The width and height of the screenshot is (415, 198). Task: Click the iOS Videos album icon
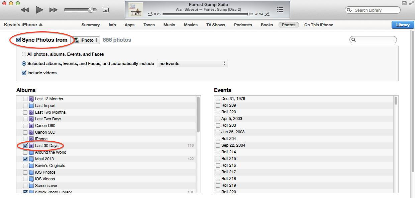click(31, 179)
